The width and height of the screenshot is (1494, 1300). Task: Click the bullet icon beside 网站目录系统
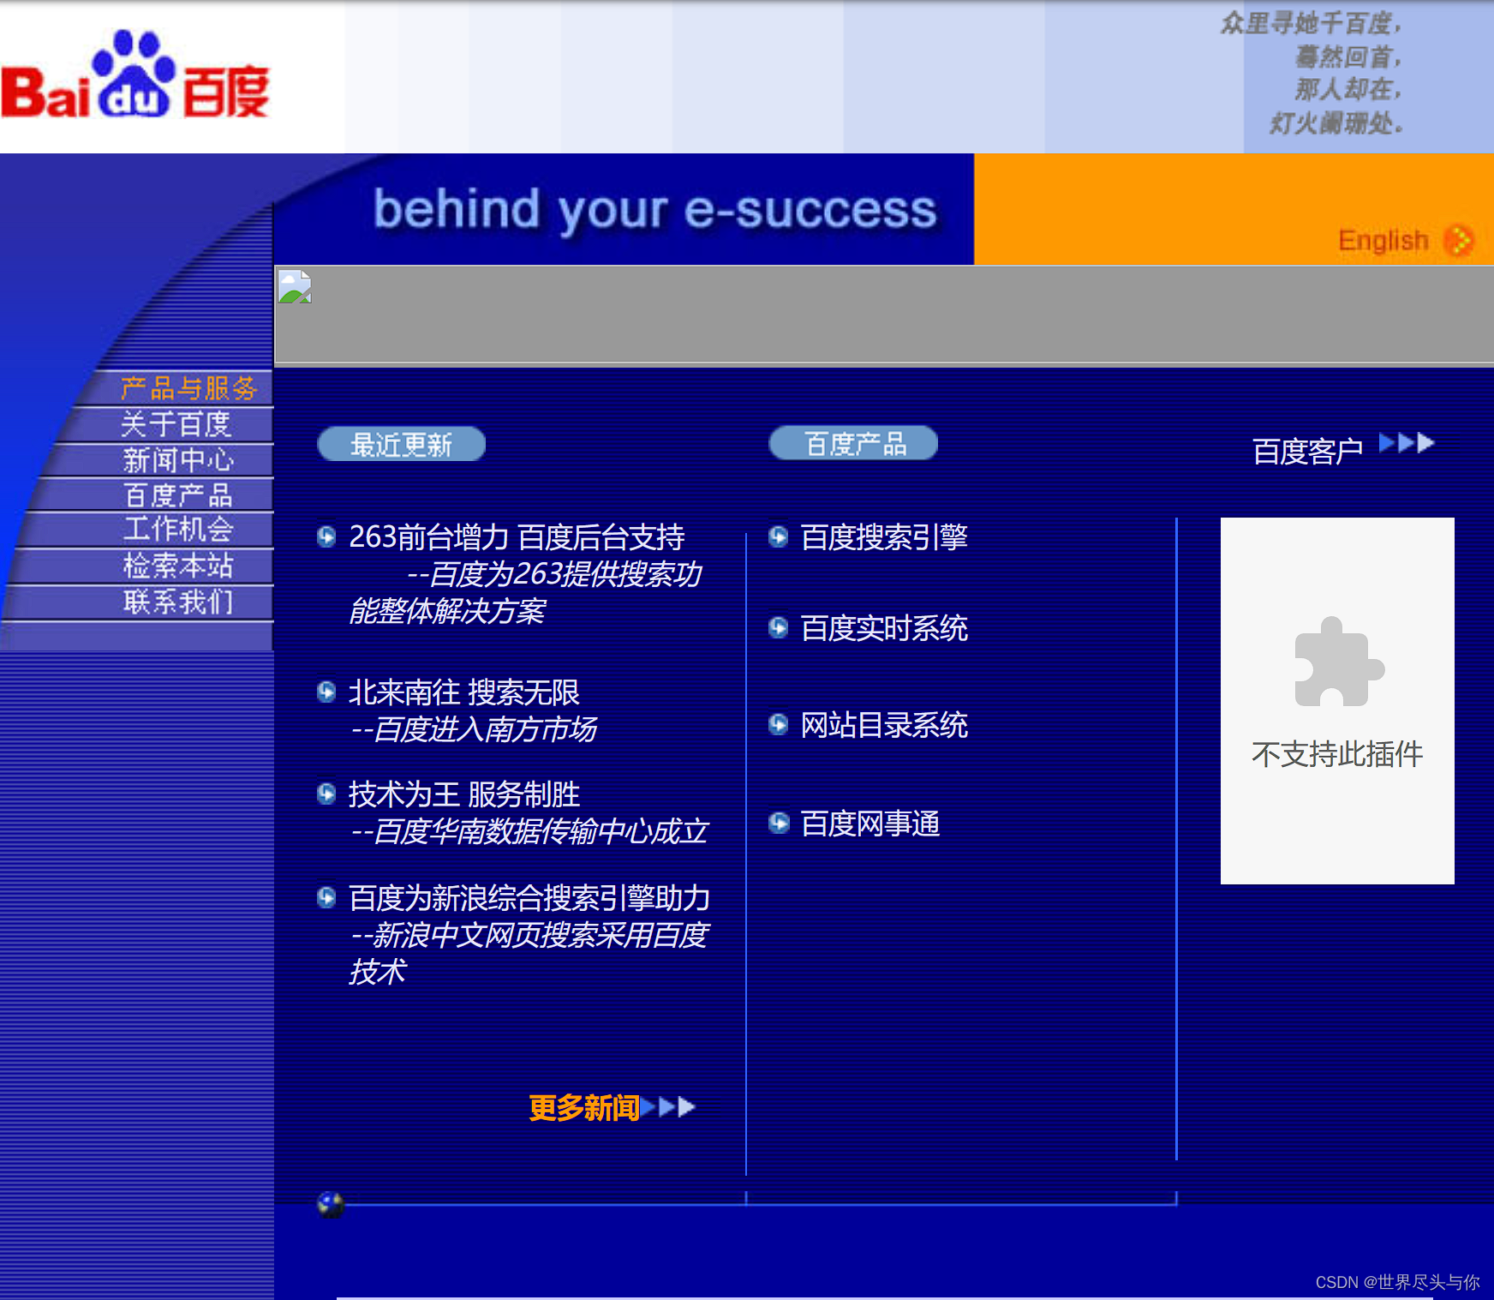point(778,724)
